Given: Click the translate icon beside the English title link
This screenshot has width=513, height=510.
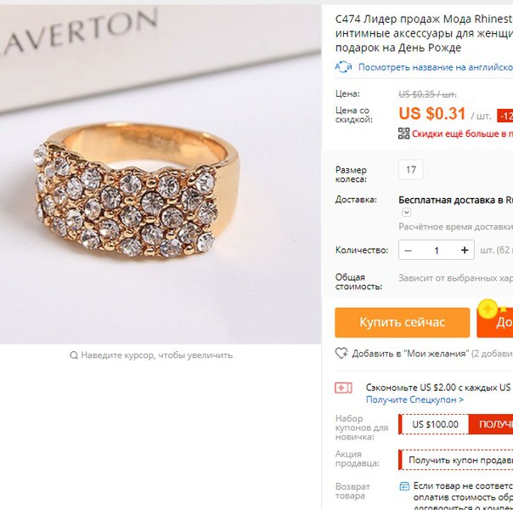Looking at the screenshot, I should [x=343, y=67].
